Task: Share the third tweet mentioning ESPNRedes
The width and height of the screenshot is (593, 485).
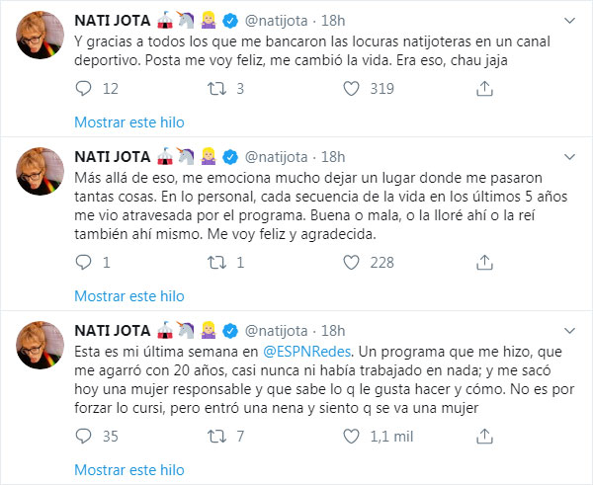Action: pos(483,437)
